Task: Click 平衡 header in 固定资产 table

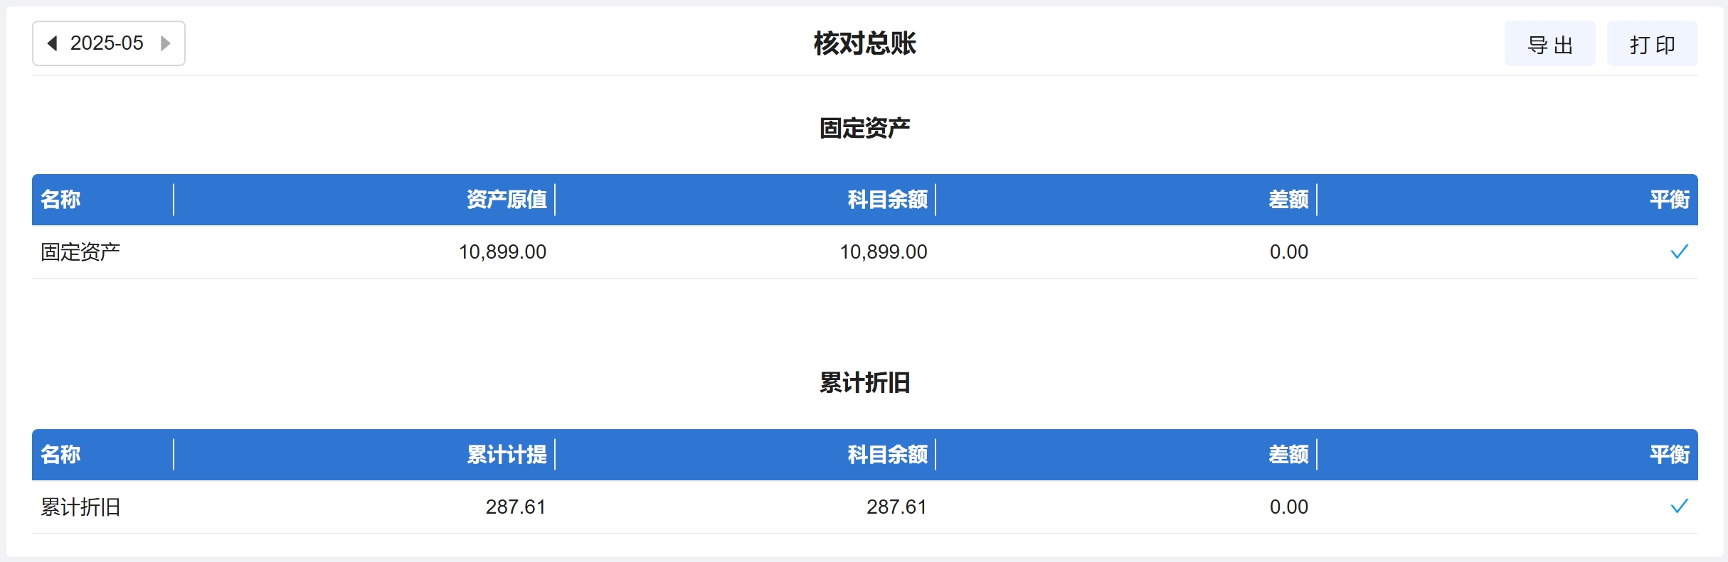Action: pos(1669,200)
